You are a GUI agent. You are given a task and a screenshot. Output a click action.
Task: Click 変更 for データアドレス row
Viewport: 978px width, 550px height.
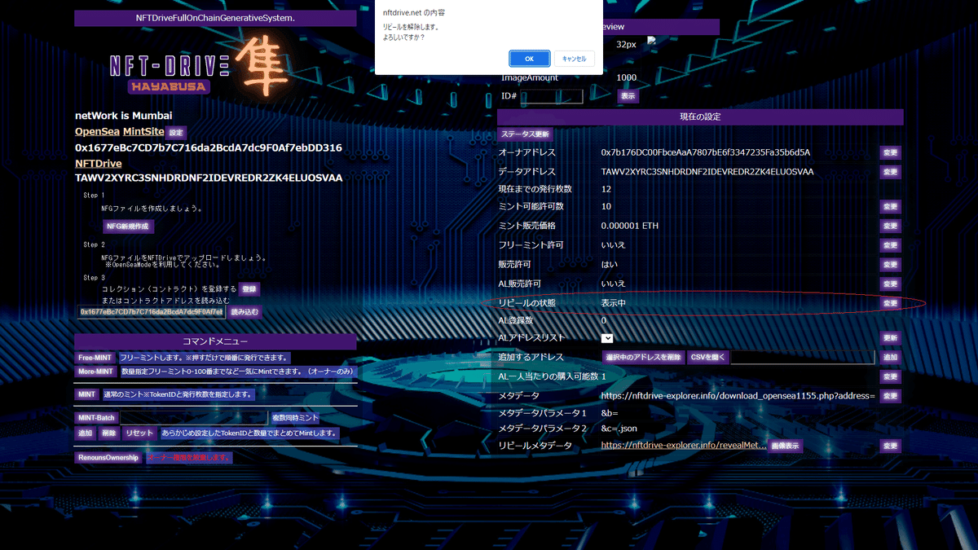coord(890,172)
